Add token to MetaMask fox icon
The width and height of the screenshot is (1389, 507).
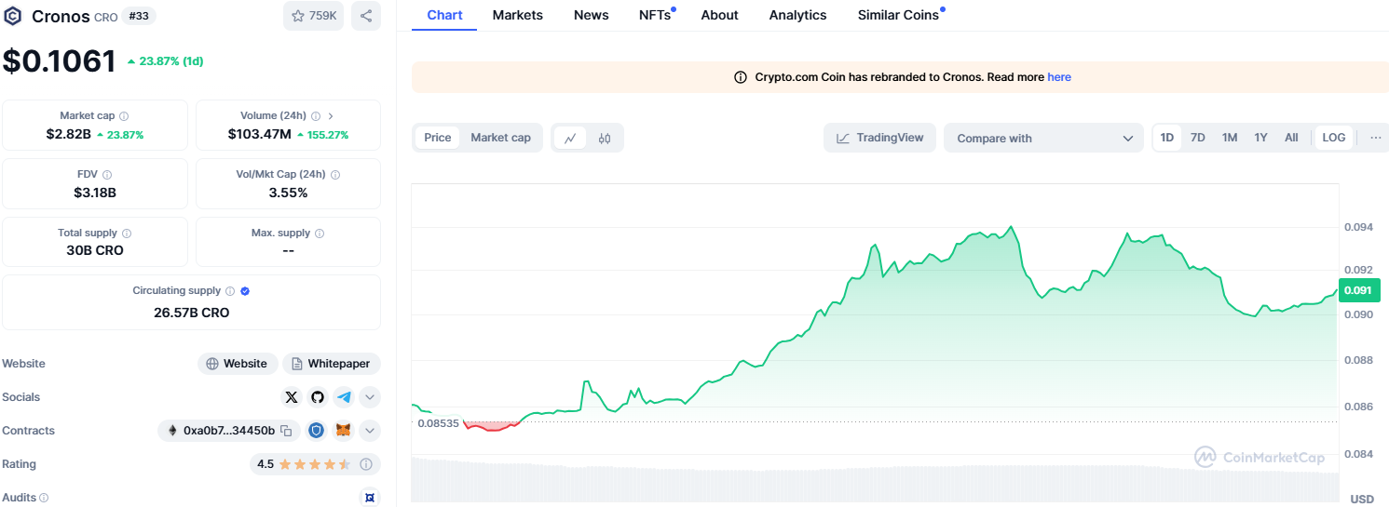[344, 431]
